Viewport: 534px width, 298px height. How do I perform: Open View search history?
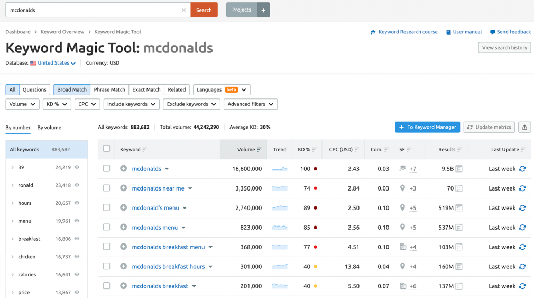click(x=504, y=48)
